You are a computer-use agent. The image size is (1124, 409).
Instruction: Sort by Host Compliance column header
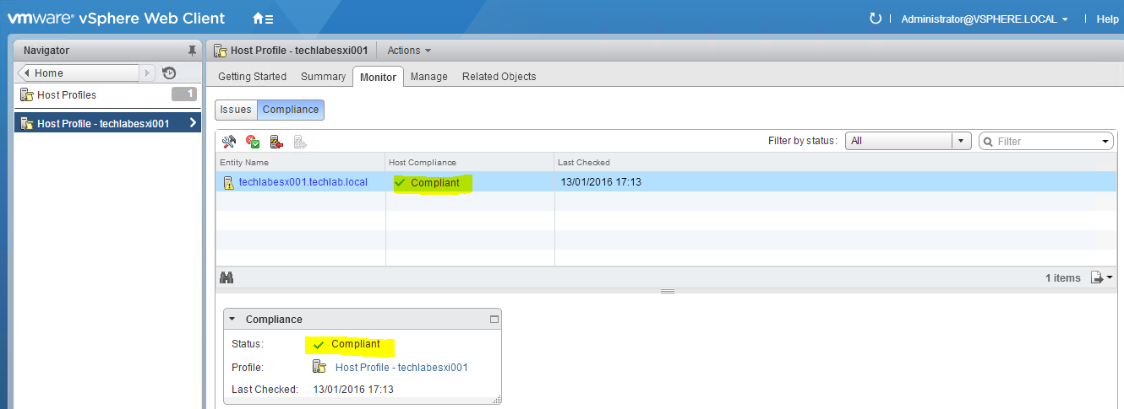coord(470,162)
